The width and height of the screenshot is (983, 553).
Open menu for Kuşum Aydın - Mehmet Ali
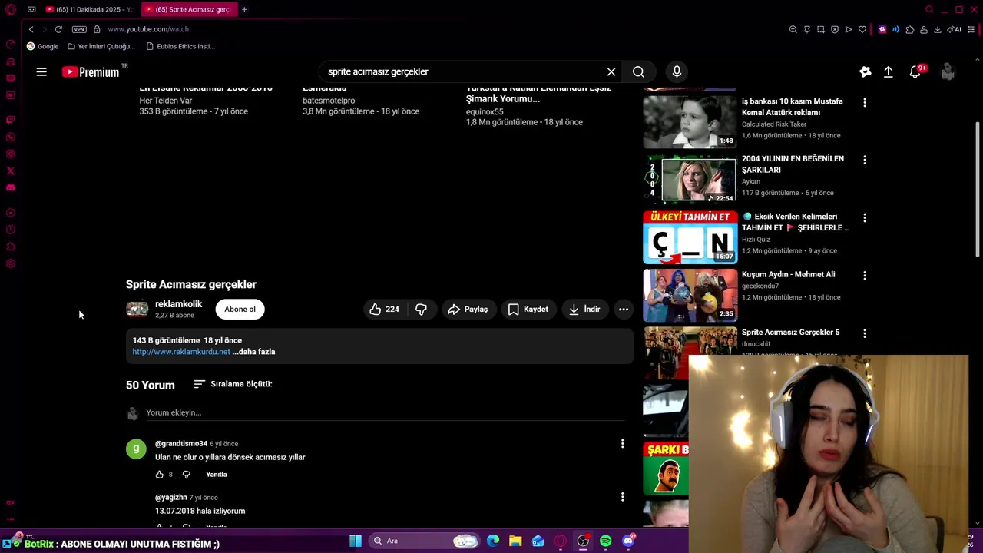pos(865,275)
